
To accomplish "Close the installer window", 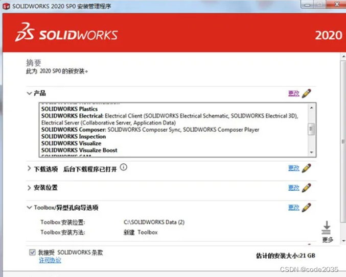I will tap(337, 5).
